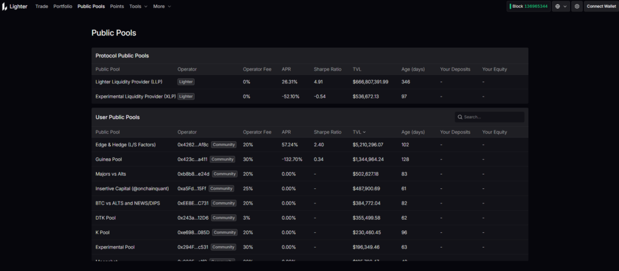This screenshot has height=271, width=619.
Task: Go to the Trade tab
Action: tap(42, 6)
